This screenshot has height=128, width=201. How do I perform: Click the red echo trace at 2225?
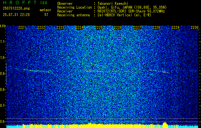tap(94, 71)
